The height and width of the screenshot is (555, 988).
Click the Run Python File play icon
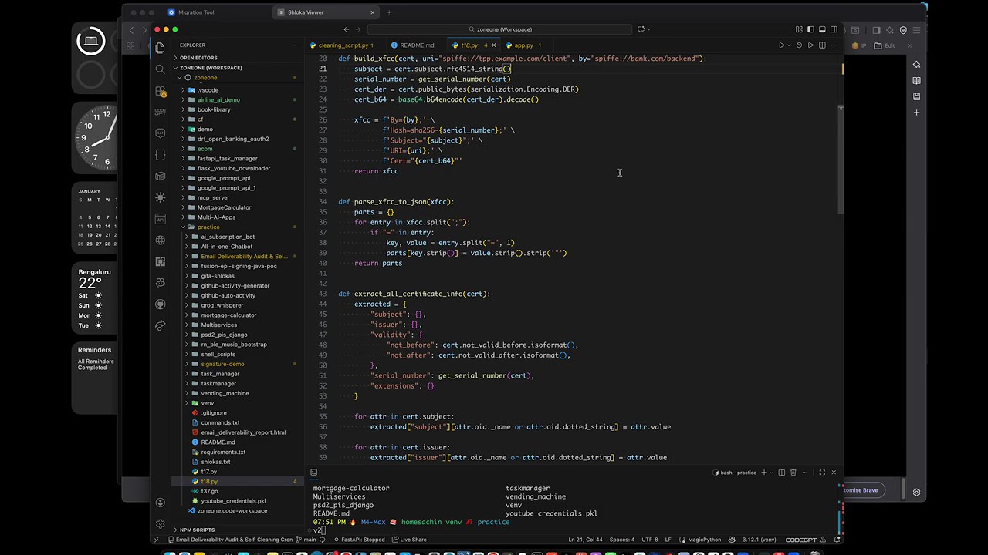click(x=781, y=45)
